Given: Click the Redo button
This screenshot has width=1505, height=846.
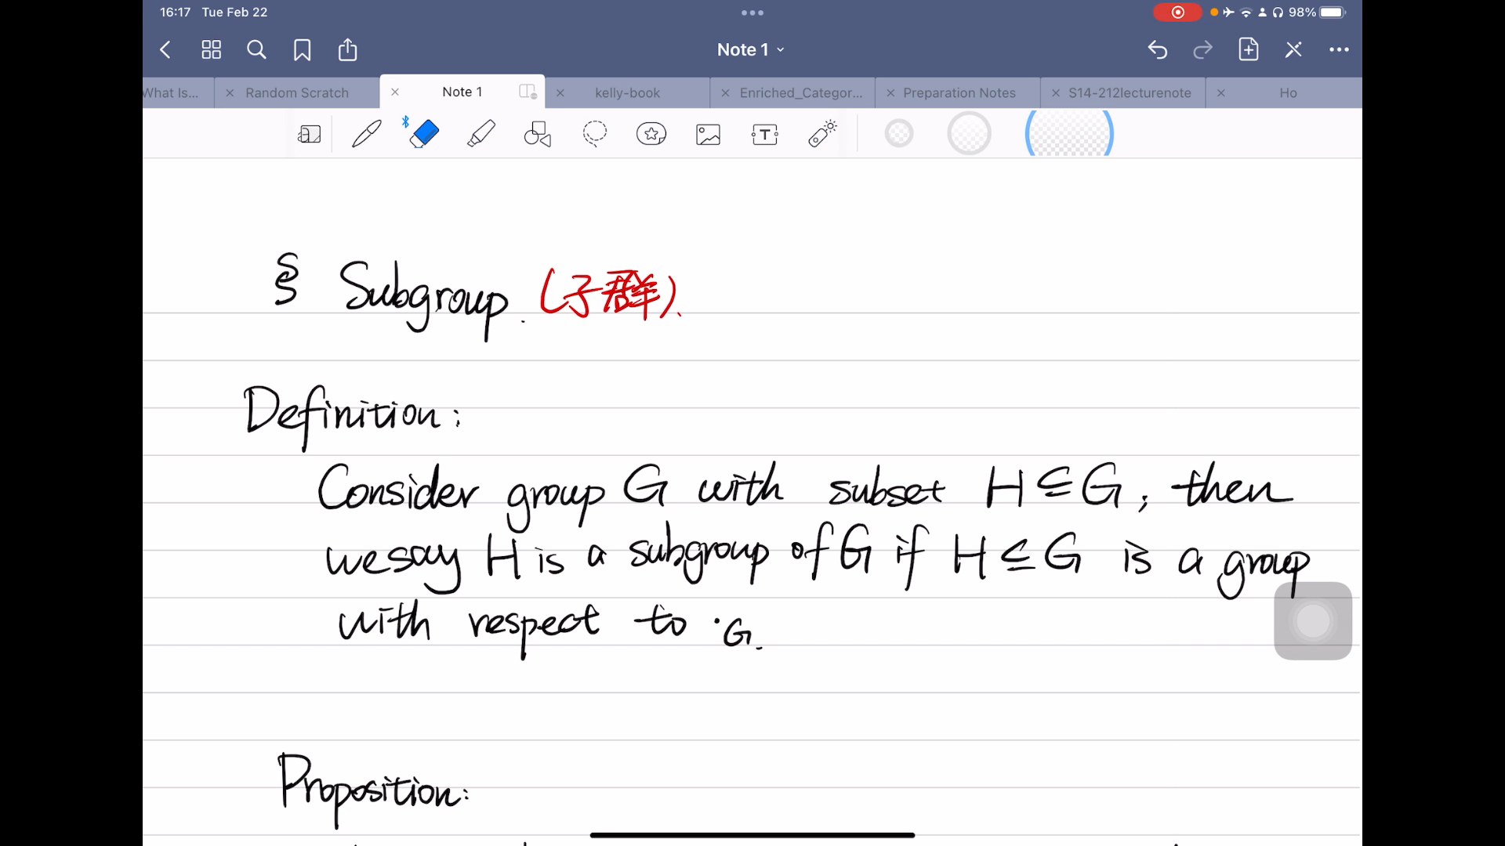Looking at the screenshot, I should click(1202, 49).
